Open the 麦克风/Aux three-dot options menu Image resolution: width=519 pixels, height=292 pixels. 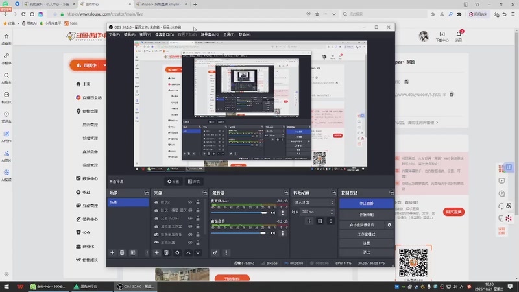(x=283, y=213)
